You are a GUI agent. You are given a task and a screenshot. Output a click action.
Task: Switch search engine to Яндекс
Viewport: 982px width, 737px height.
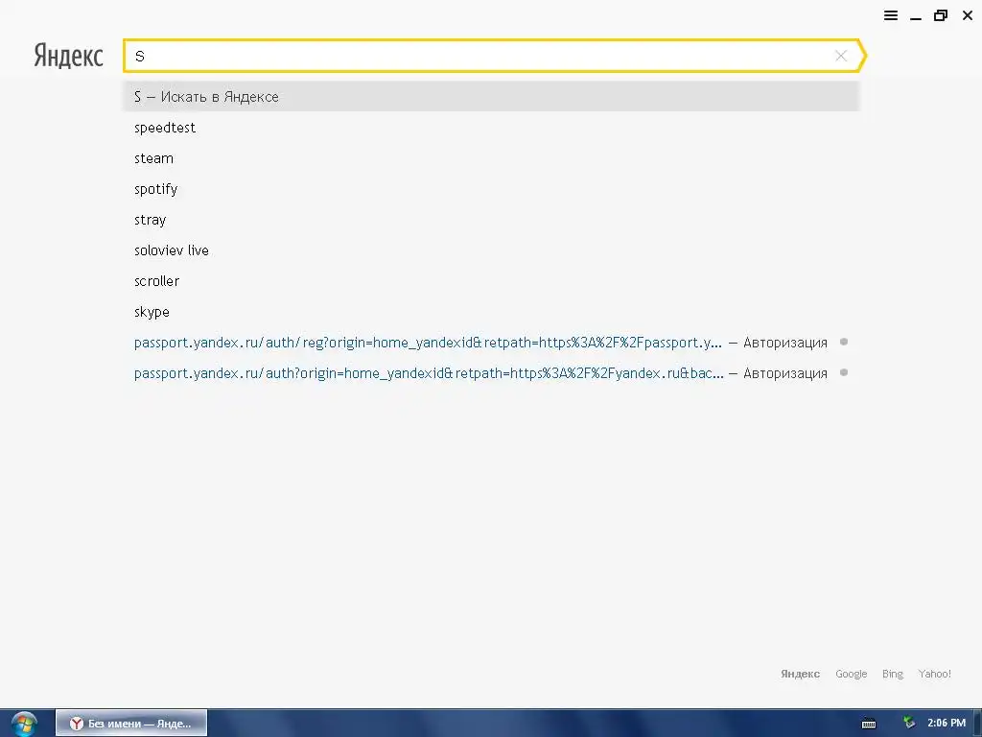click(800, 674)
